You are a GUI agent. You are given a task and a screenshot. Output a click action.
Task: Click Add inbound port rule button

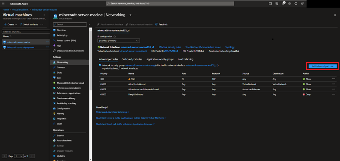pyautogui.click(x=323, y=66)
